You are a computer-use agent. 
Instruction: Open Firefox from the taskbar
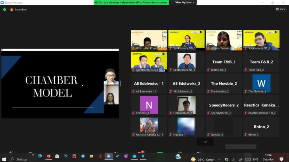point(49,156)
